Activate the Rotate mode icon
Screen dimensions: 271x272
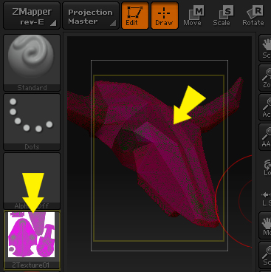click(253, 16)
